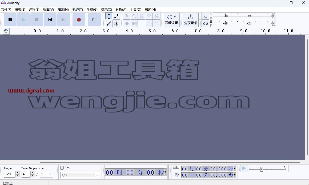Open the 分析(A) menu
Screen dimensions: 309x185
[121, 9]
